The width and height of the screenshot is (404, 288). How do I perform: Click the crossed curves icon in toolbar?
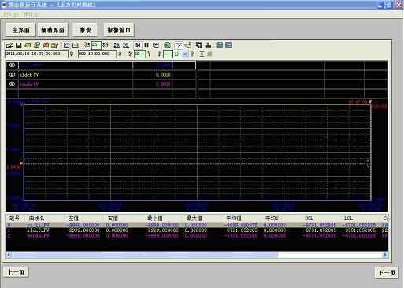[179, 45]
